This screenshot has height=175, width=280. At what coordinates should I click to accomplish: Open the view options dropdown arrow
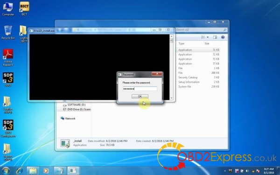tap(208, 37)
